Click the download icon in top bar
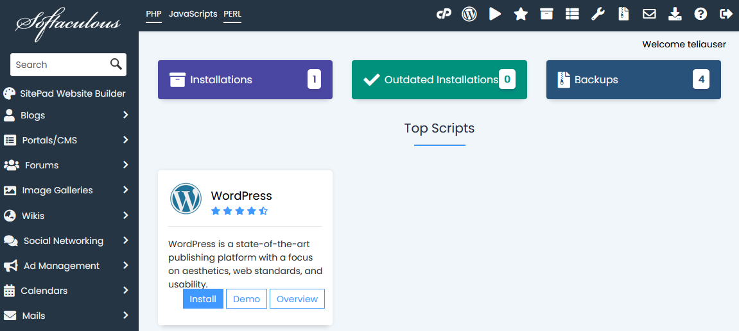This screenshot has width=739, height=331. (x=675, y=14)
